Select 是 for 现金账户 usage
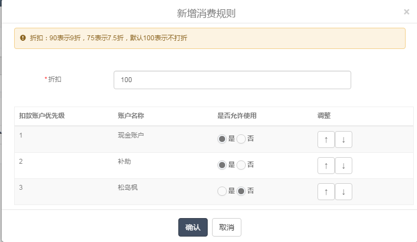 point(222,139)
